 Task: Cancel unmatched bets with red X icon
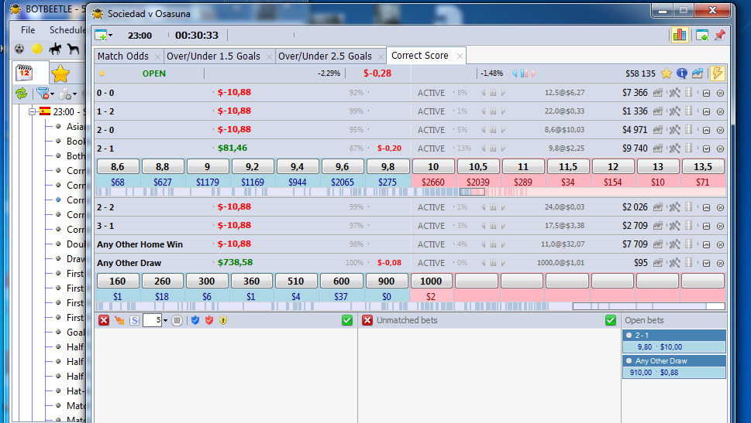point(367,320)
